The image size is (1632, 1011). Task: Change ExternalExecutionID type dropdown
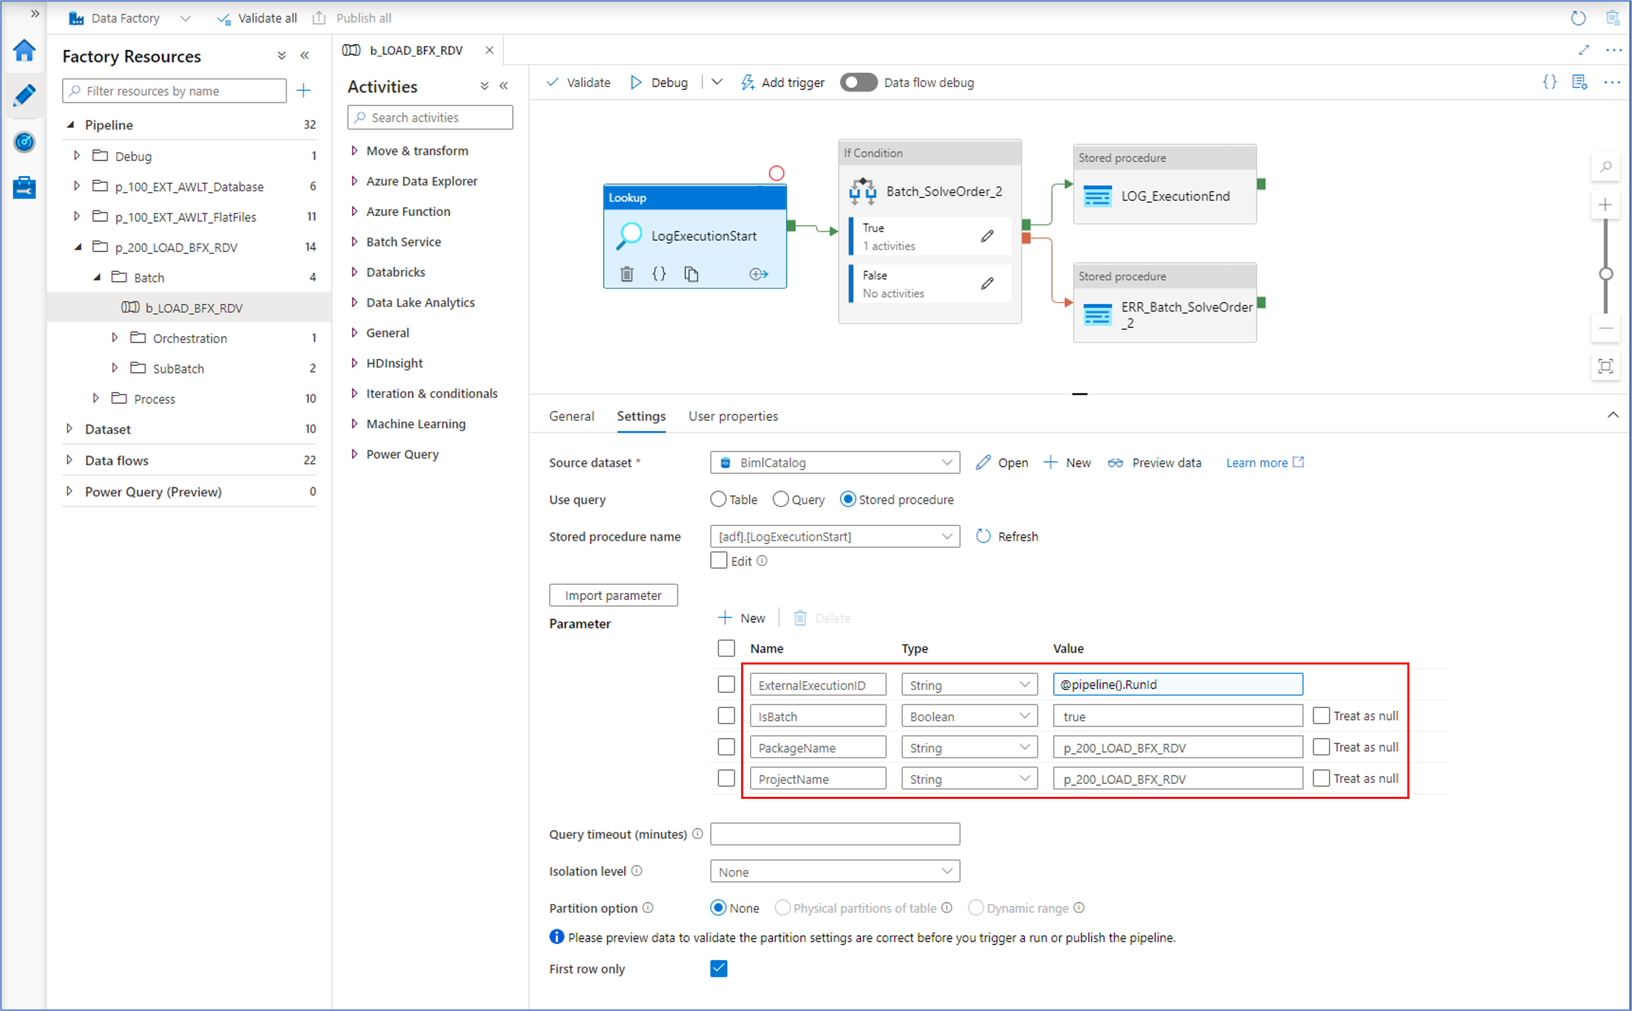coord(969,685)
